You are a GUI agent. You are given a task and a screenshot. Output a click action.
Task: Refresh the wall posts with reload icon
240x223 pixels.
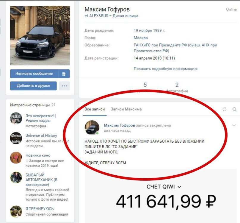point(225,109)
